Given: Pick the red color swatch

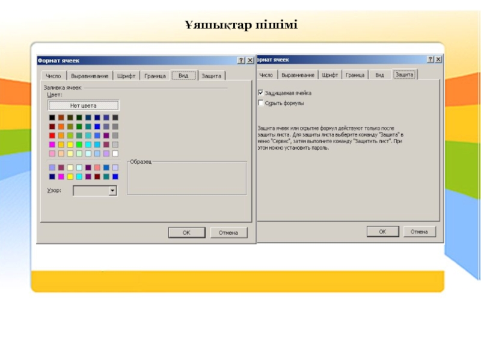Looking at the screenshot, I should click(52, 135).
